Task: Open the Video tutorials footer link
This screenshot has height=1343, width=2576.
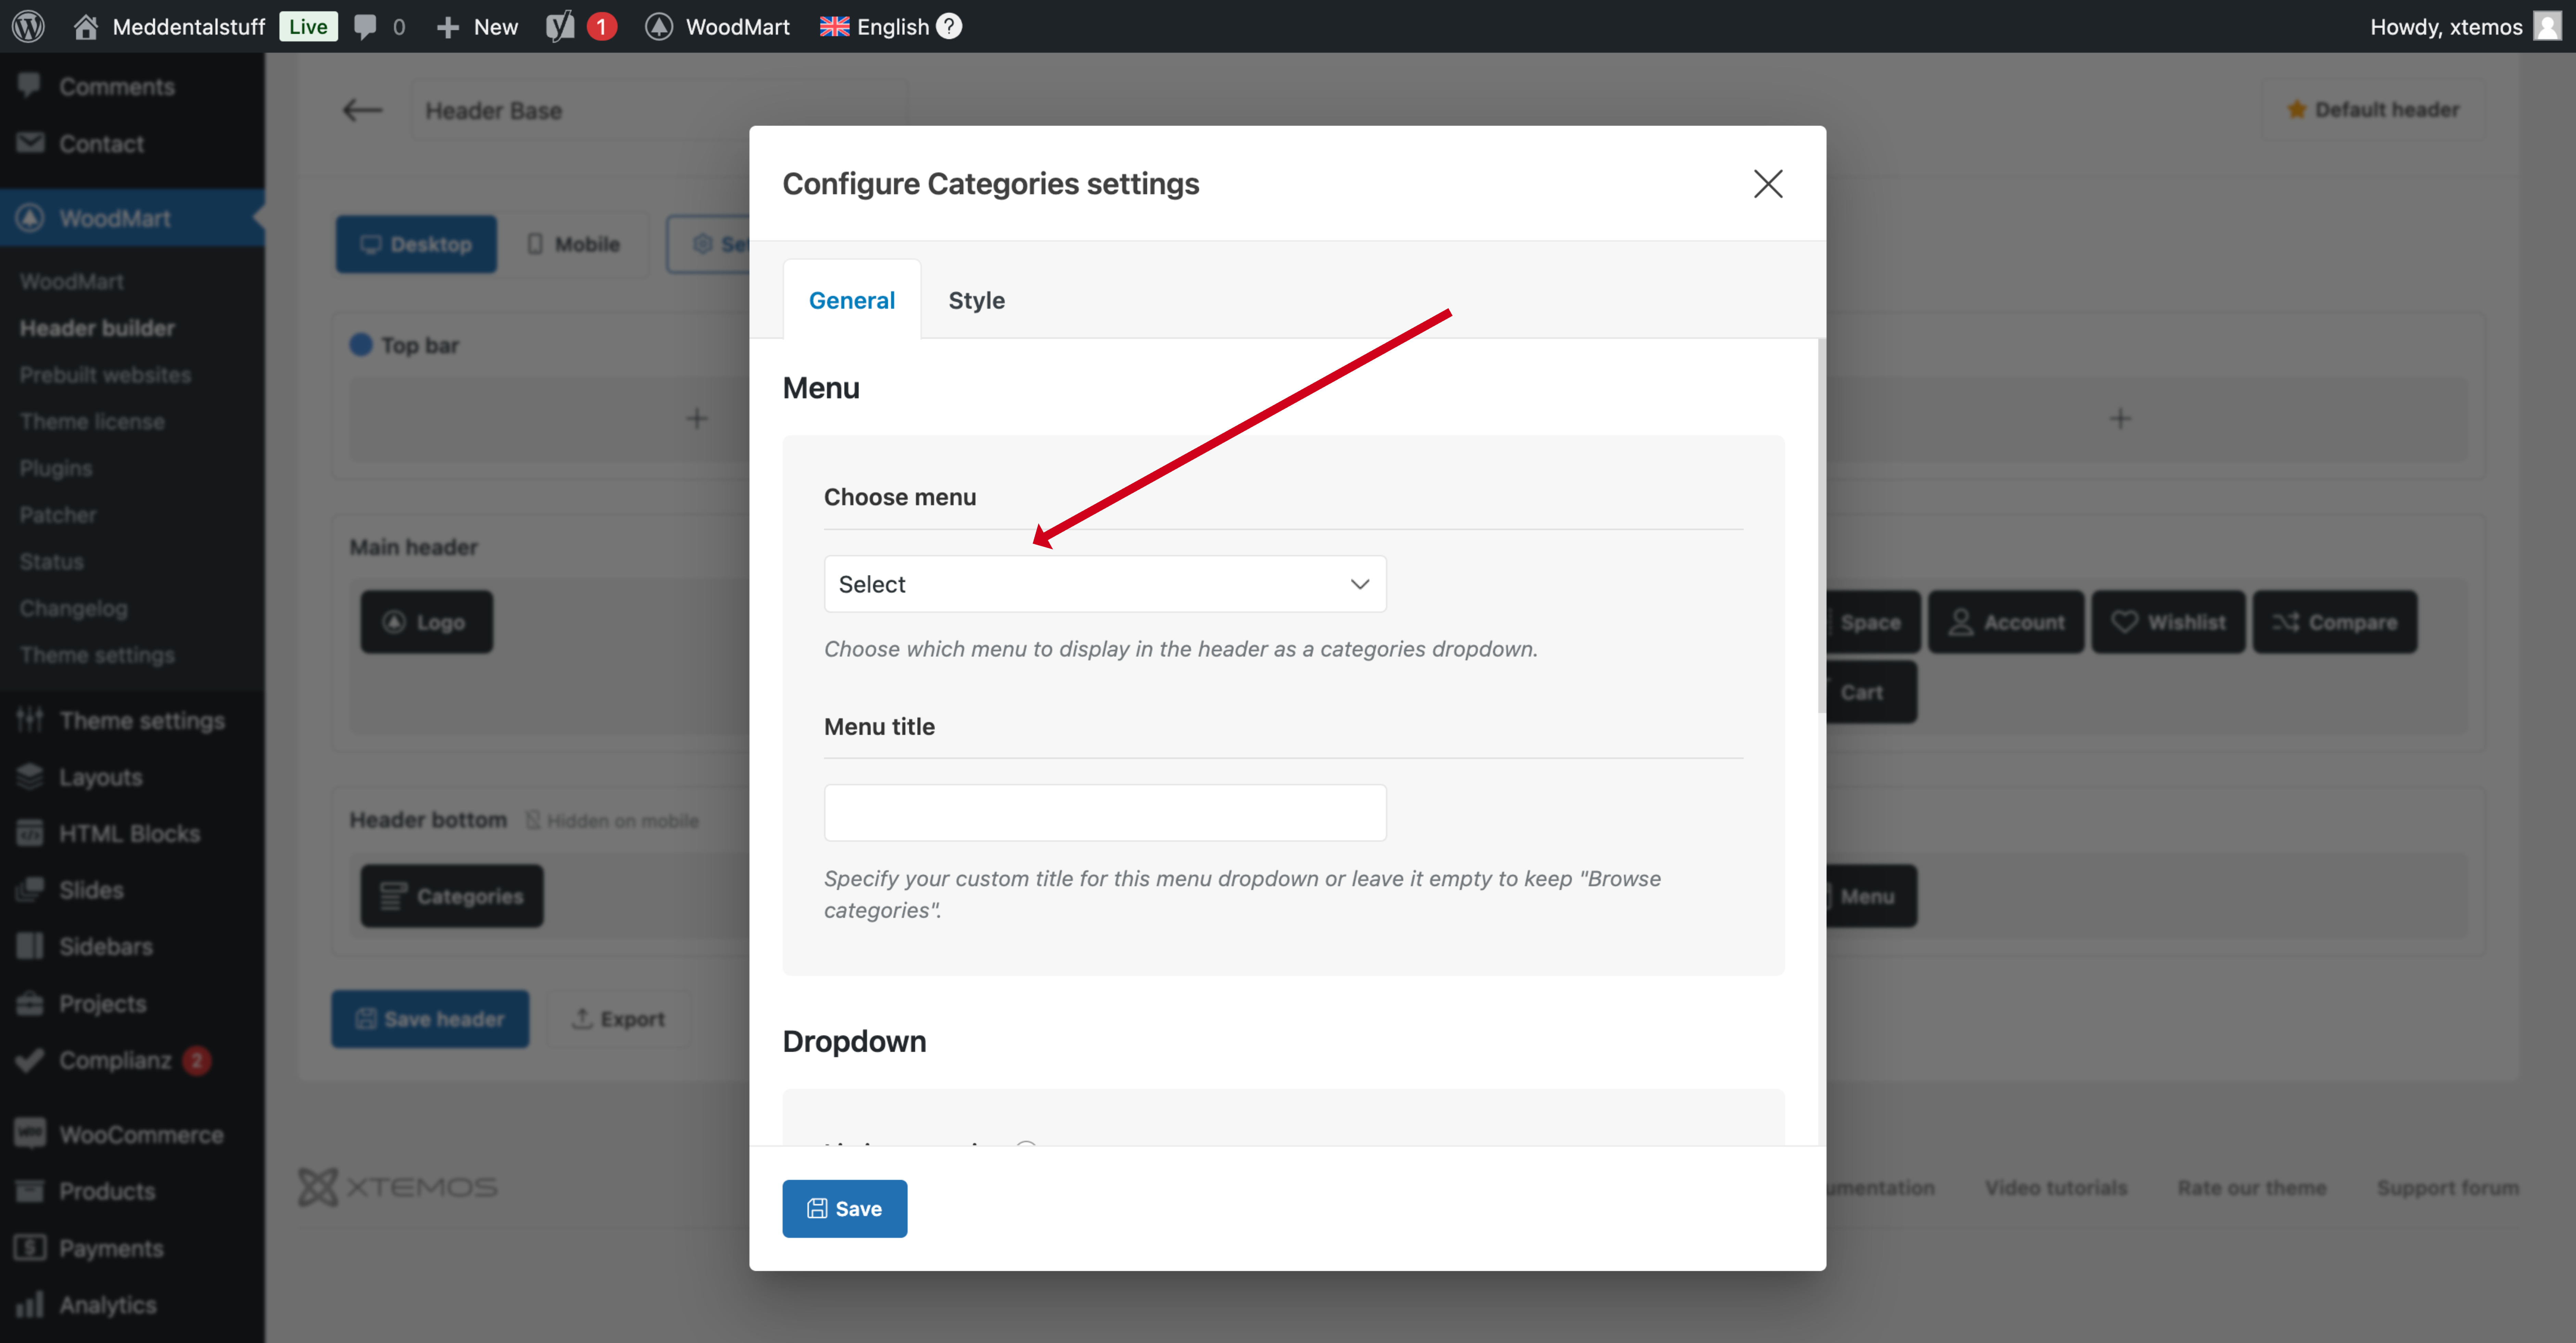Action: (2056, 1188)
